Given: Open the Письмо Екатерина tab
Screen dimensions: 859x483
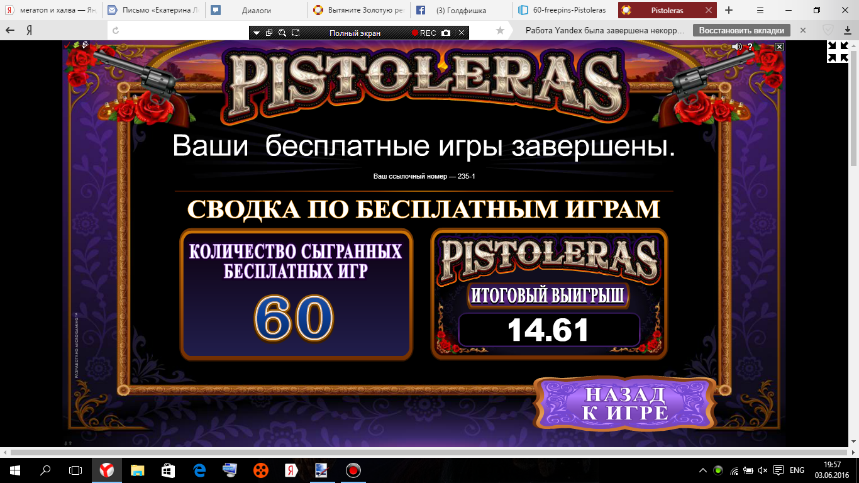Looking at the screenshot, I should [153, 10].
